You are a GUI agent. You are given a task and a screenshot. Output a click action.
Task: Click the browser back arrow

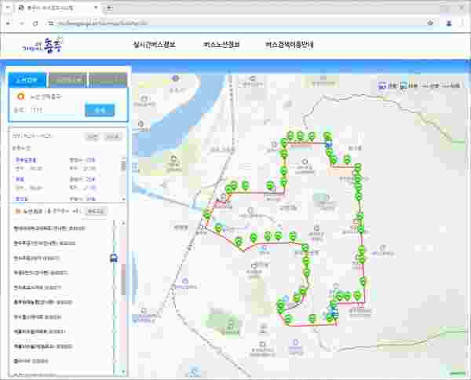tap(10, 24)
